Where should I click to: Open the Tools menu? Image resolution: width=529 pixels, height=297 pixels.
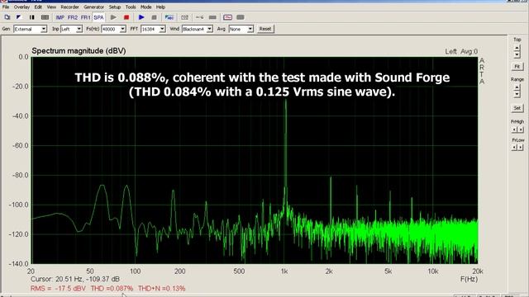pos(131,7)
